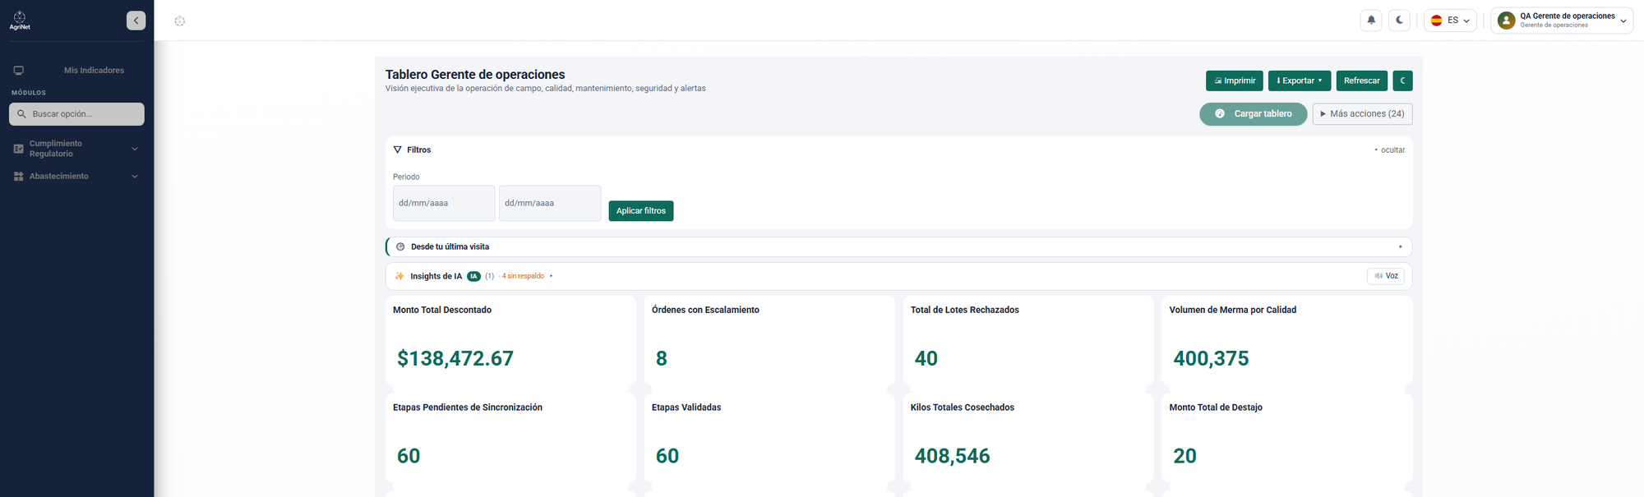
Task: Click the Monto Total Descontado value $138,472.67
Action: 455,359
